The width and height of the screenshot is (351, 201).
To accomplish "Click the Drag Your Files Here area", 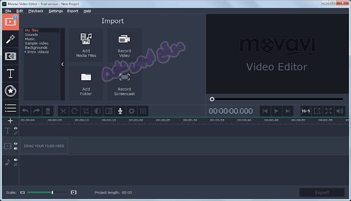I will [x=44, y=146].
